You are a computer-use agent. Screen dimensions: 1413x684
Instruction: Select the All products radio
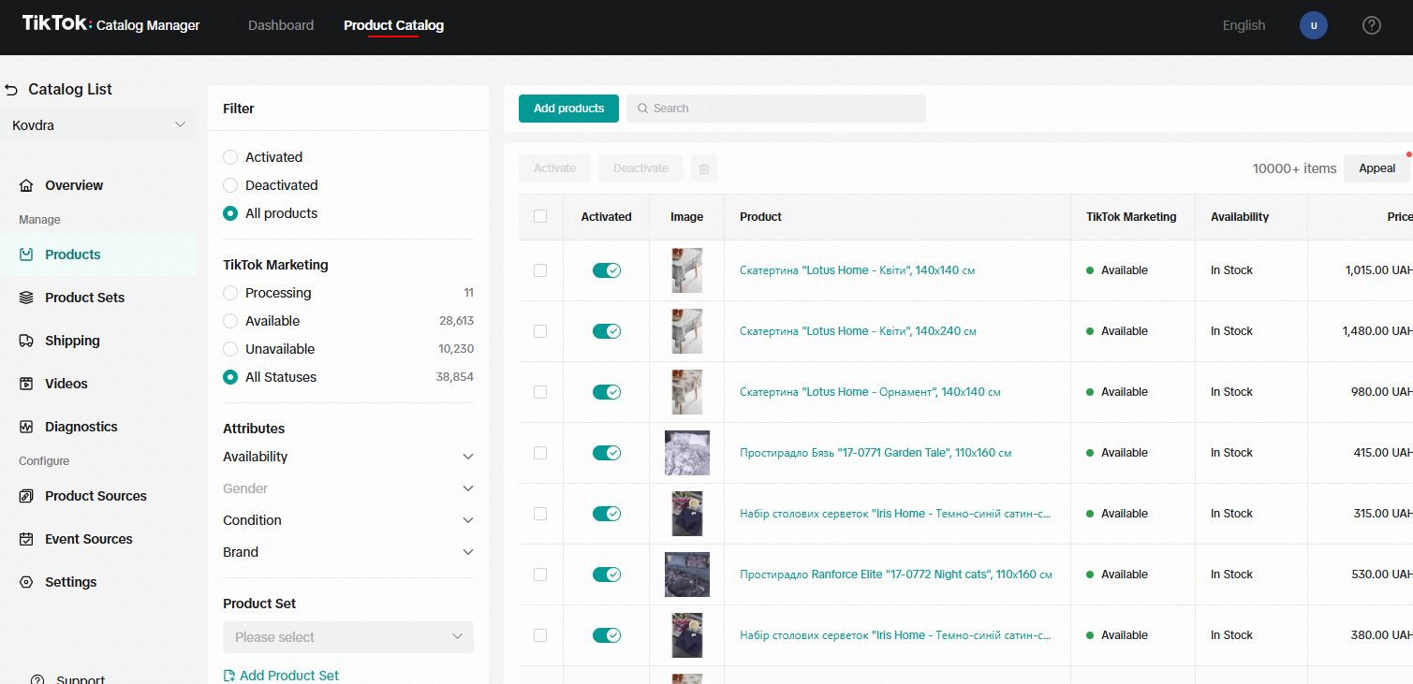(230, 213)
